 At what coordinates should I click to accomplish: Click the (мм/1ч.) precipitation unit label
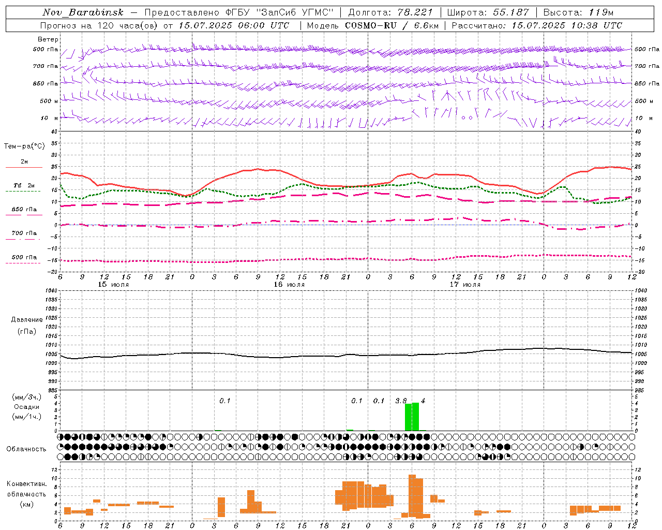[26, 417]
